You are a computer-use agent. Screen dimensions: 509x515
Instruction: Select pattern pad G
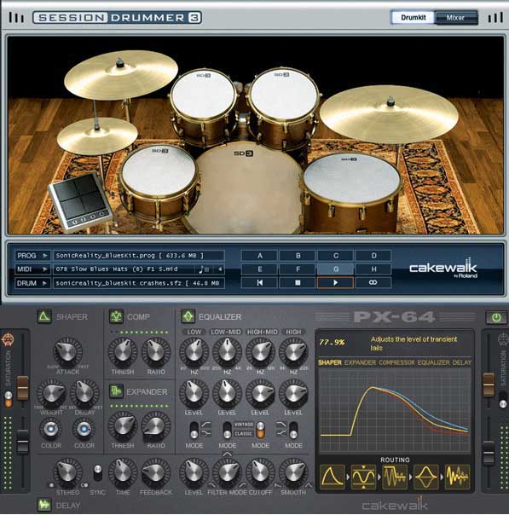click(x=335, y=269)
